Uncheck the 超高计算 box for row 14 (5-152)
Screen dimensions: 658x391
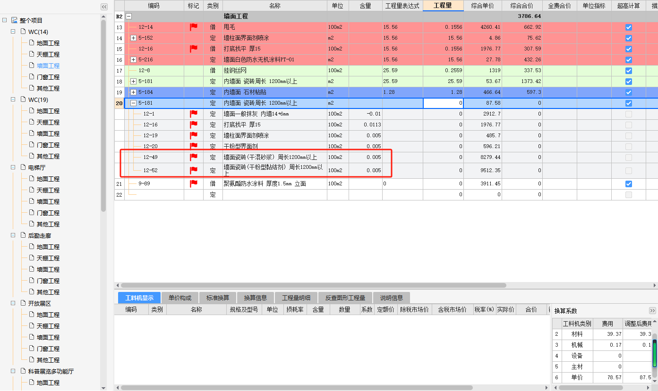coord(628,38)
